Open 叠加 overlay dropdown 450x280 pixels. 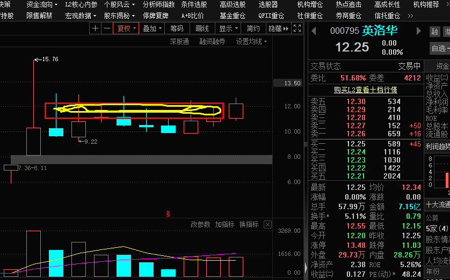(153, 28)
